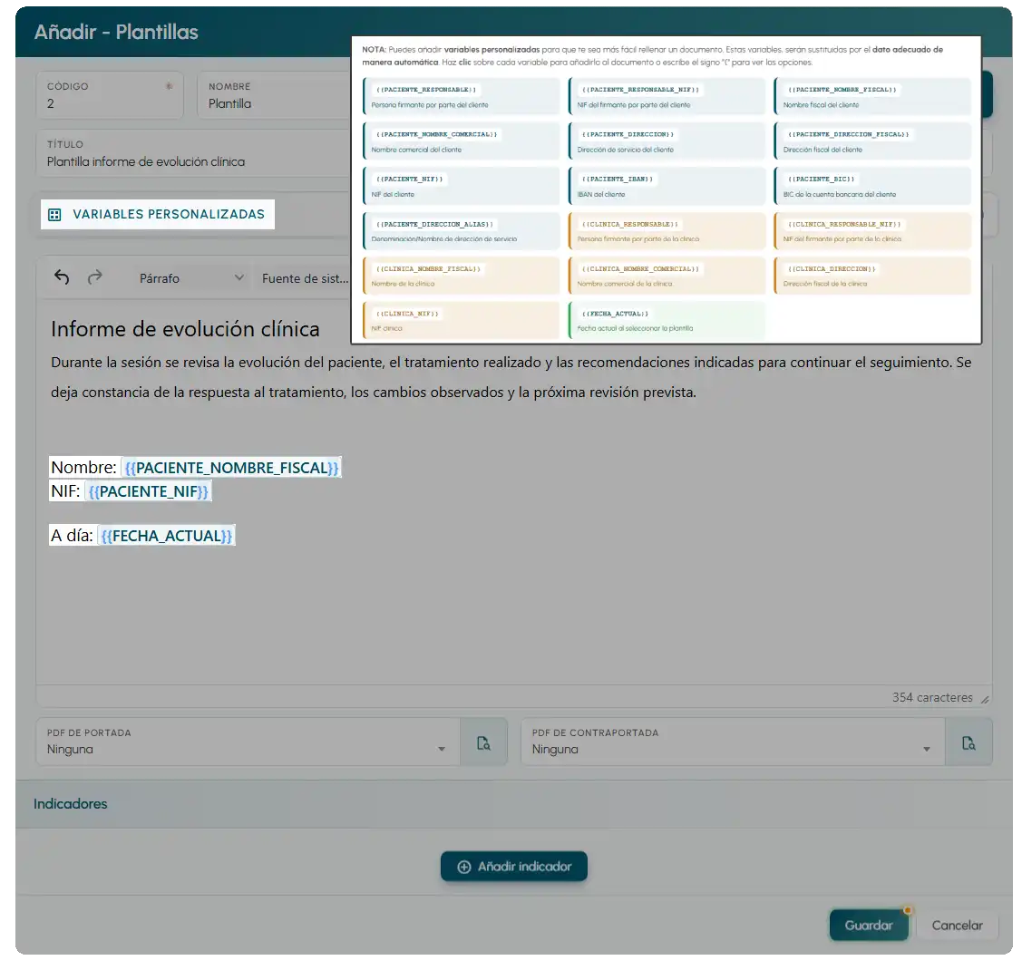Insert the PACIENTE_RESPONSABLE variable
1022x970 pixels.
pos(461,96)
